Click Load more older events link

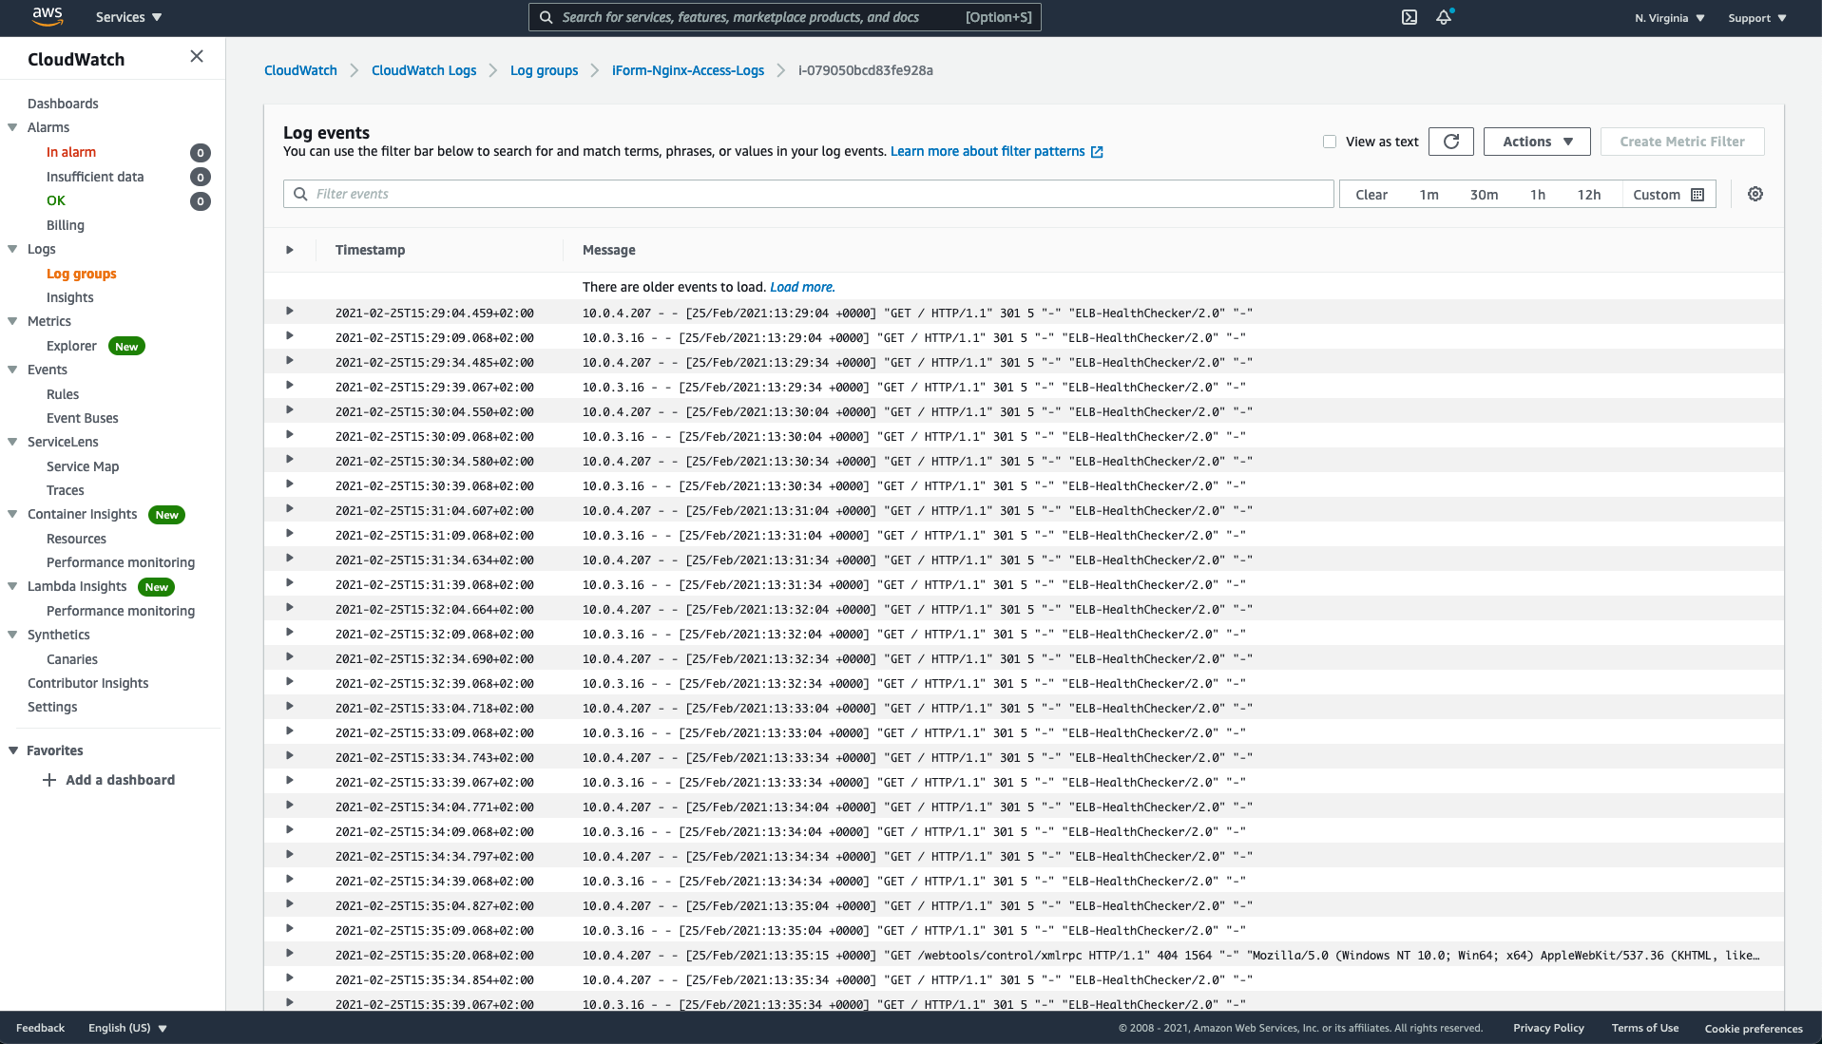click(802, 287)
